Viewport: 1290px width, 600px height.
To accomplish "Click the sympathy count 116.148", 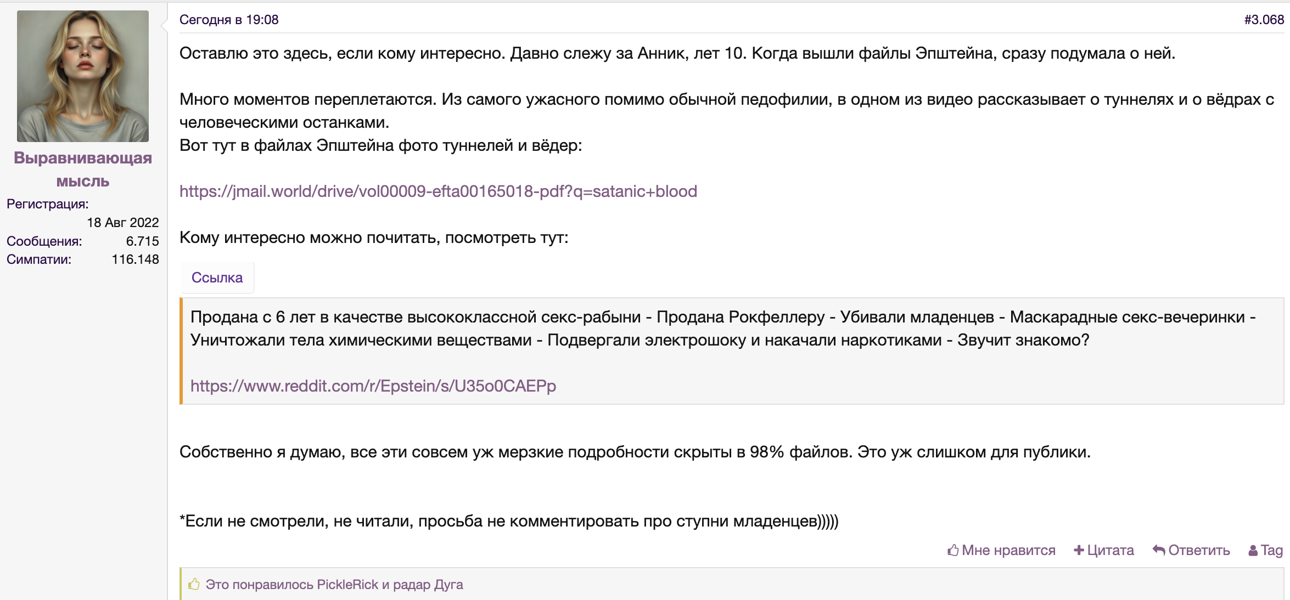I will click(x=135, y=259).
